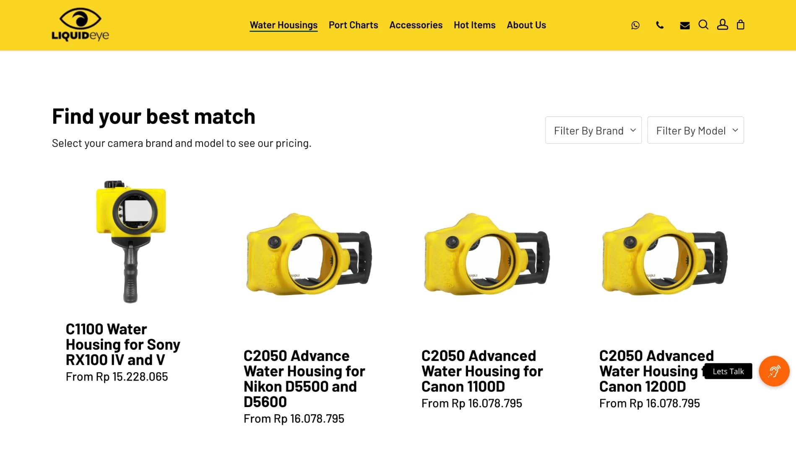796x454 pixels.
Task: Expand the Filter By Brand dropdown
Action: tap(593, 130)
